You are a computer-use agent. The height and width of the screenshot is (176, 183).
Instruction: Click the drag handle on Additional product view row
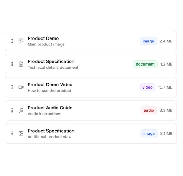(x=12, y=133)
